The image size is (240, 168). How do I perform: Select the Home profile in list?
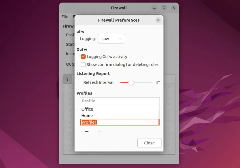pos(87,116)
